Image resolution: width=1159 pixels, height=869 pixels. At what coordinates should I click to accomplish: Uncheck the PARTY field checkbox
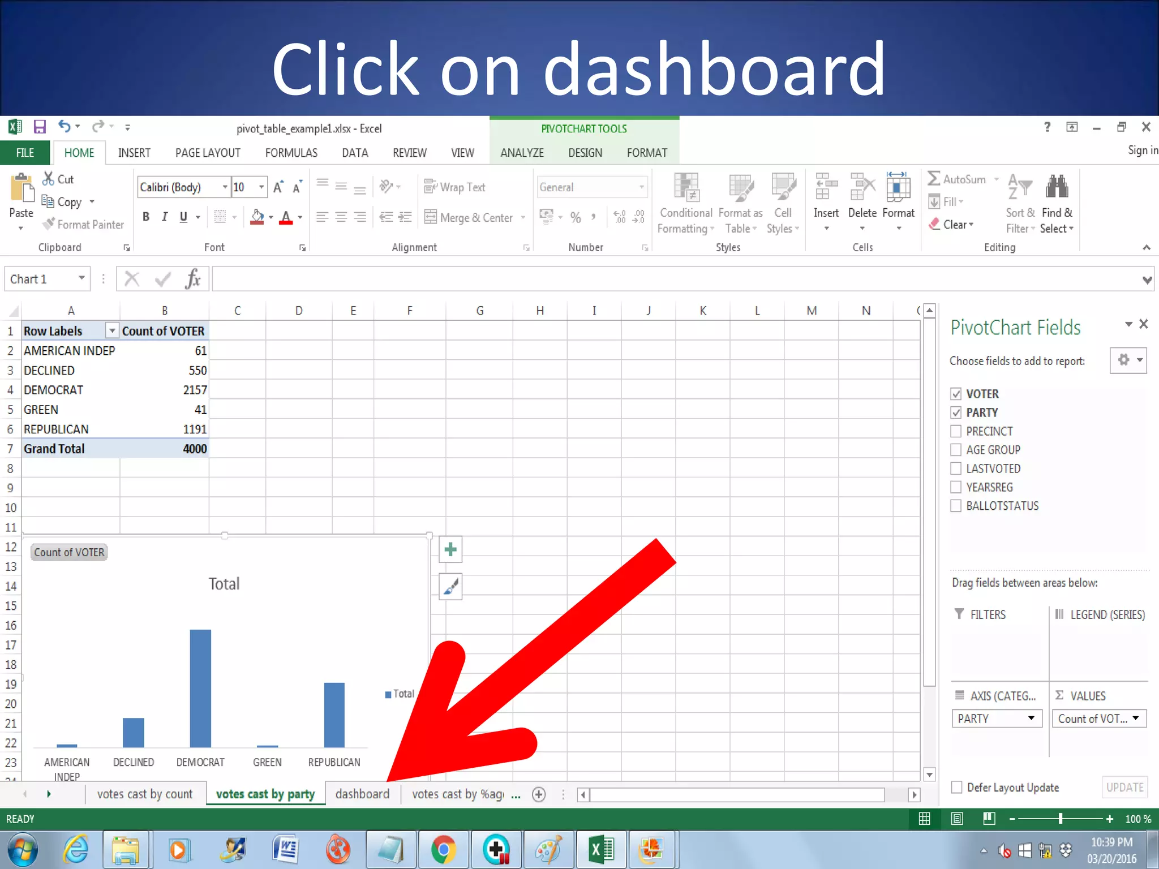coord(956,412)
